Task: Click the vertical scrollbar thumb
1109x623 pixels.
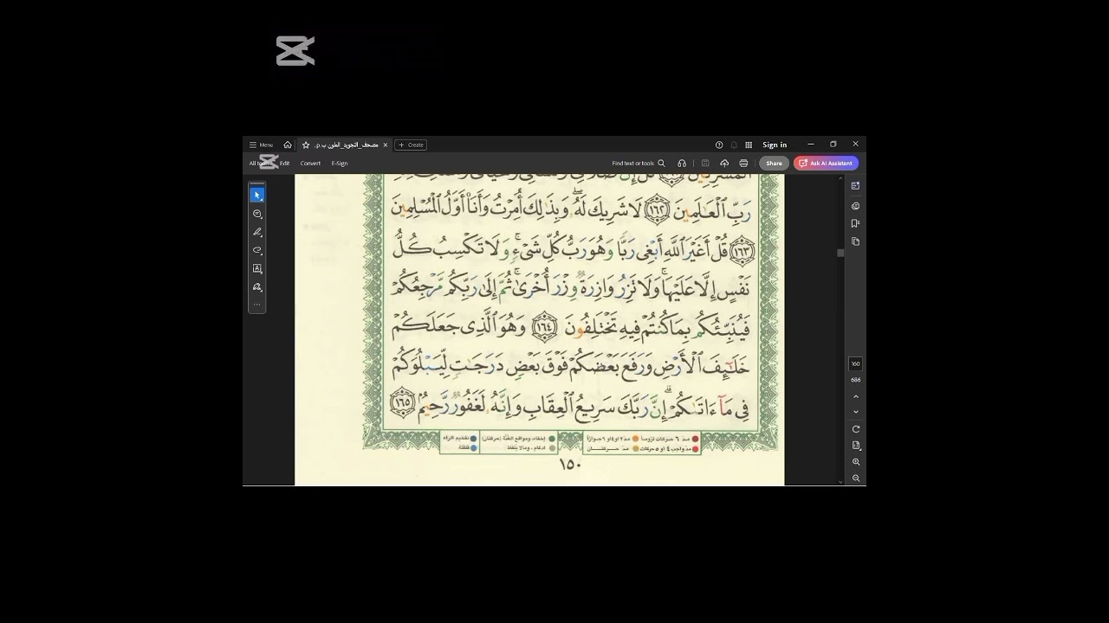Action: point(840,253)
